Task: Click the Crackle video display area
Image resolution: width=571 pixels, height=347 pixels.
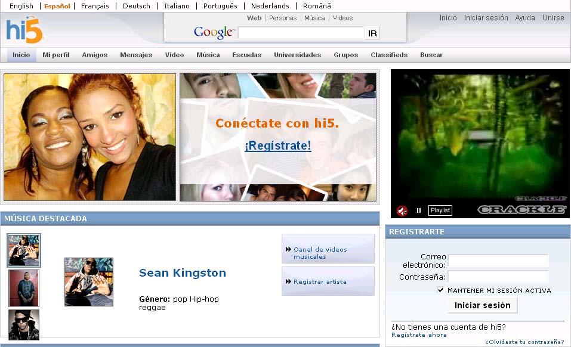Action: point(480,137)
